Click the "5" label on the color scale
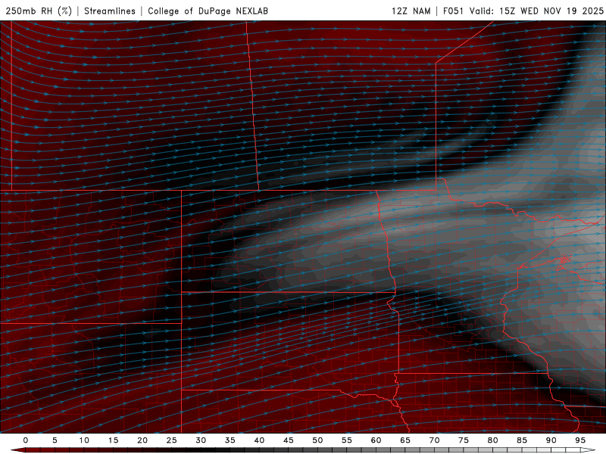 point(55,440)
